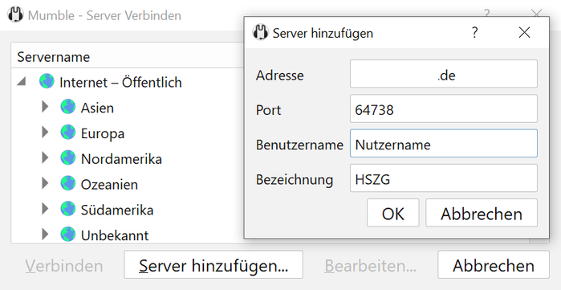This screenshot has width=561, height=290.
Task: Click the globe icon beside Südamerika
Action: coord(67,209)
